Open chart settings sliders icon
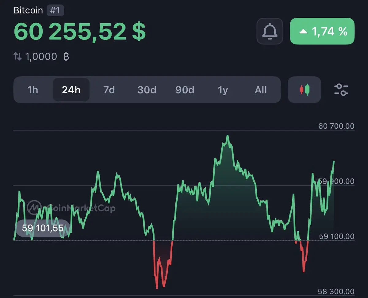Screen dimensions: 368x298 pyautogui.click(x=341, y=90)
